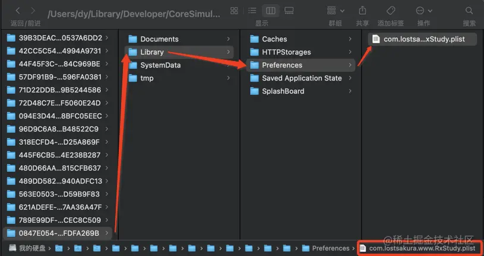Screen dimensions: 484x256
Task: Click 我的硬盘 in the path bar
Action: pos(31,248)
